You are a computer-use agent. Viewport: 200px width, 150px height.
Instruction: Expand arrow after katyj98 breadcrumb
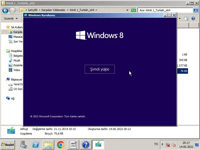click(39, 10)
